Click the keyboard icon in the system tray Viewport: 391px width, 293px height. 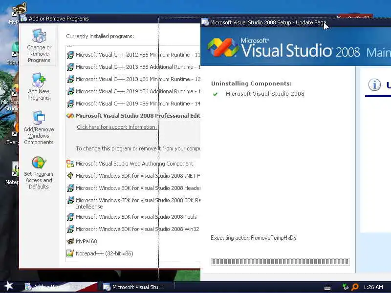coord(327,288)
